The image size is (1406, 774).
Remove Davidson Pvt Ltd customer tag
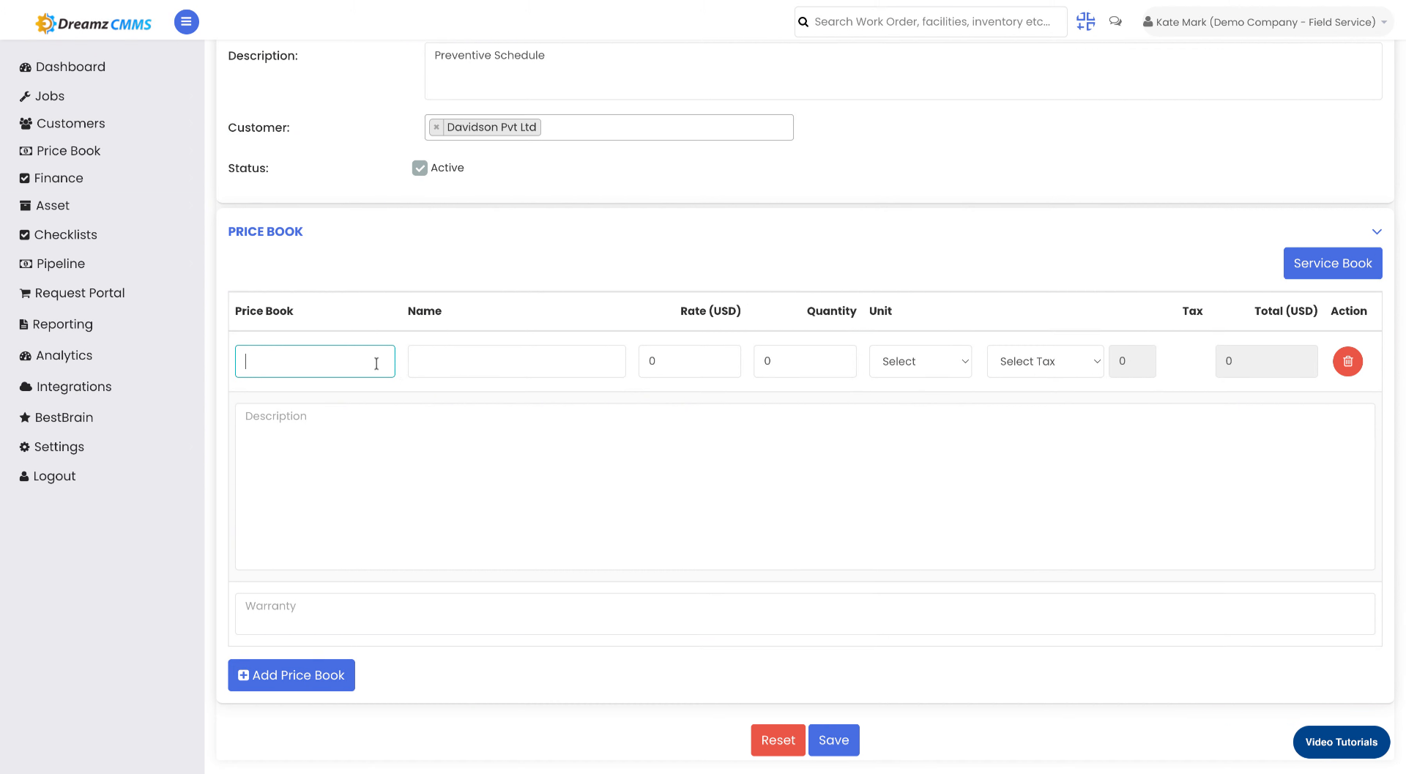436,127
